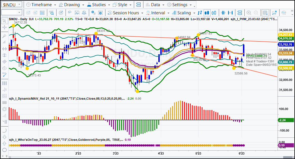This screenshot has width=295, height=159.
Task: Click the target with arrow icon
Action: pyautogui.click(x=61, y=13)
